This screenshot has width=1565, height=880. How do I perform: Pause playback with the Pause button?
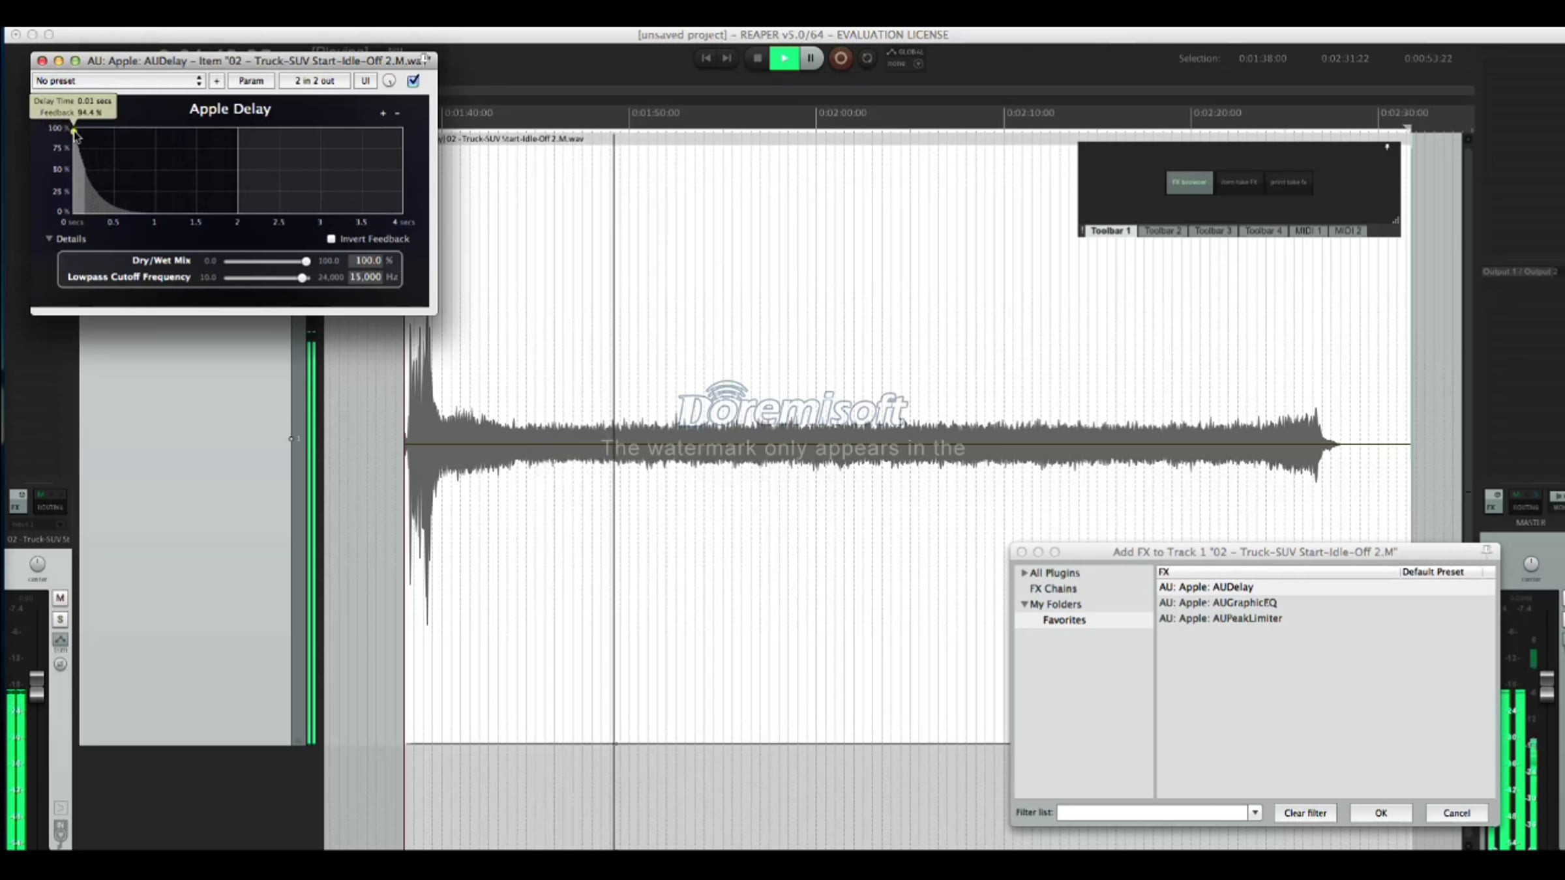click(811, 59)
